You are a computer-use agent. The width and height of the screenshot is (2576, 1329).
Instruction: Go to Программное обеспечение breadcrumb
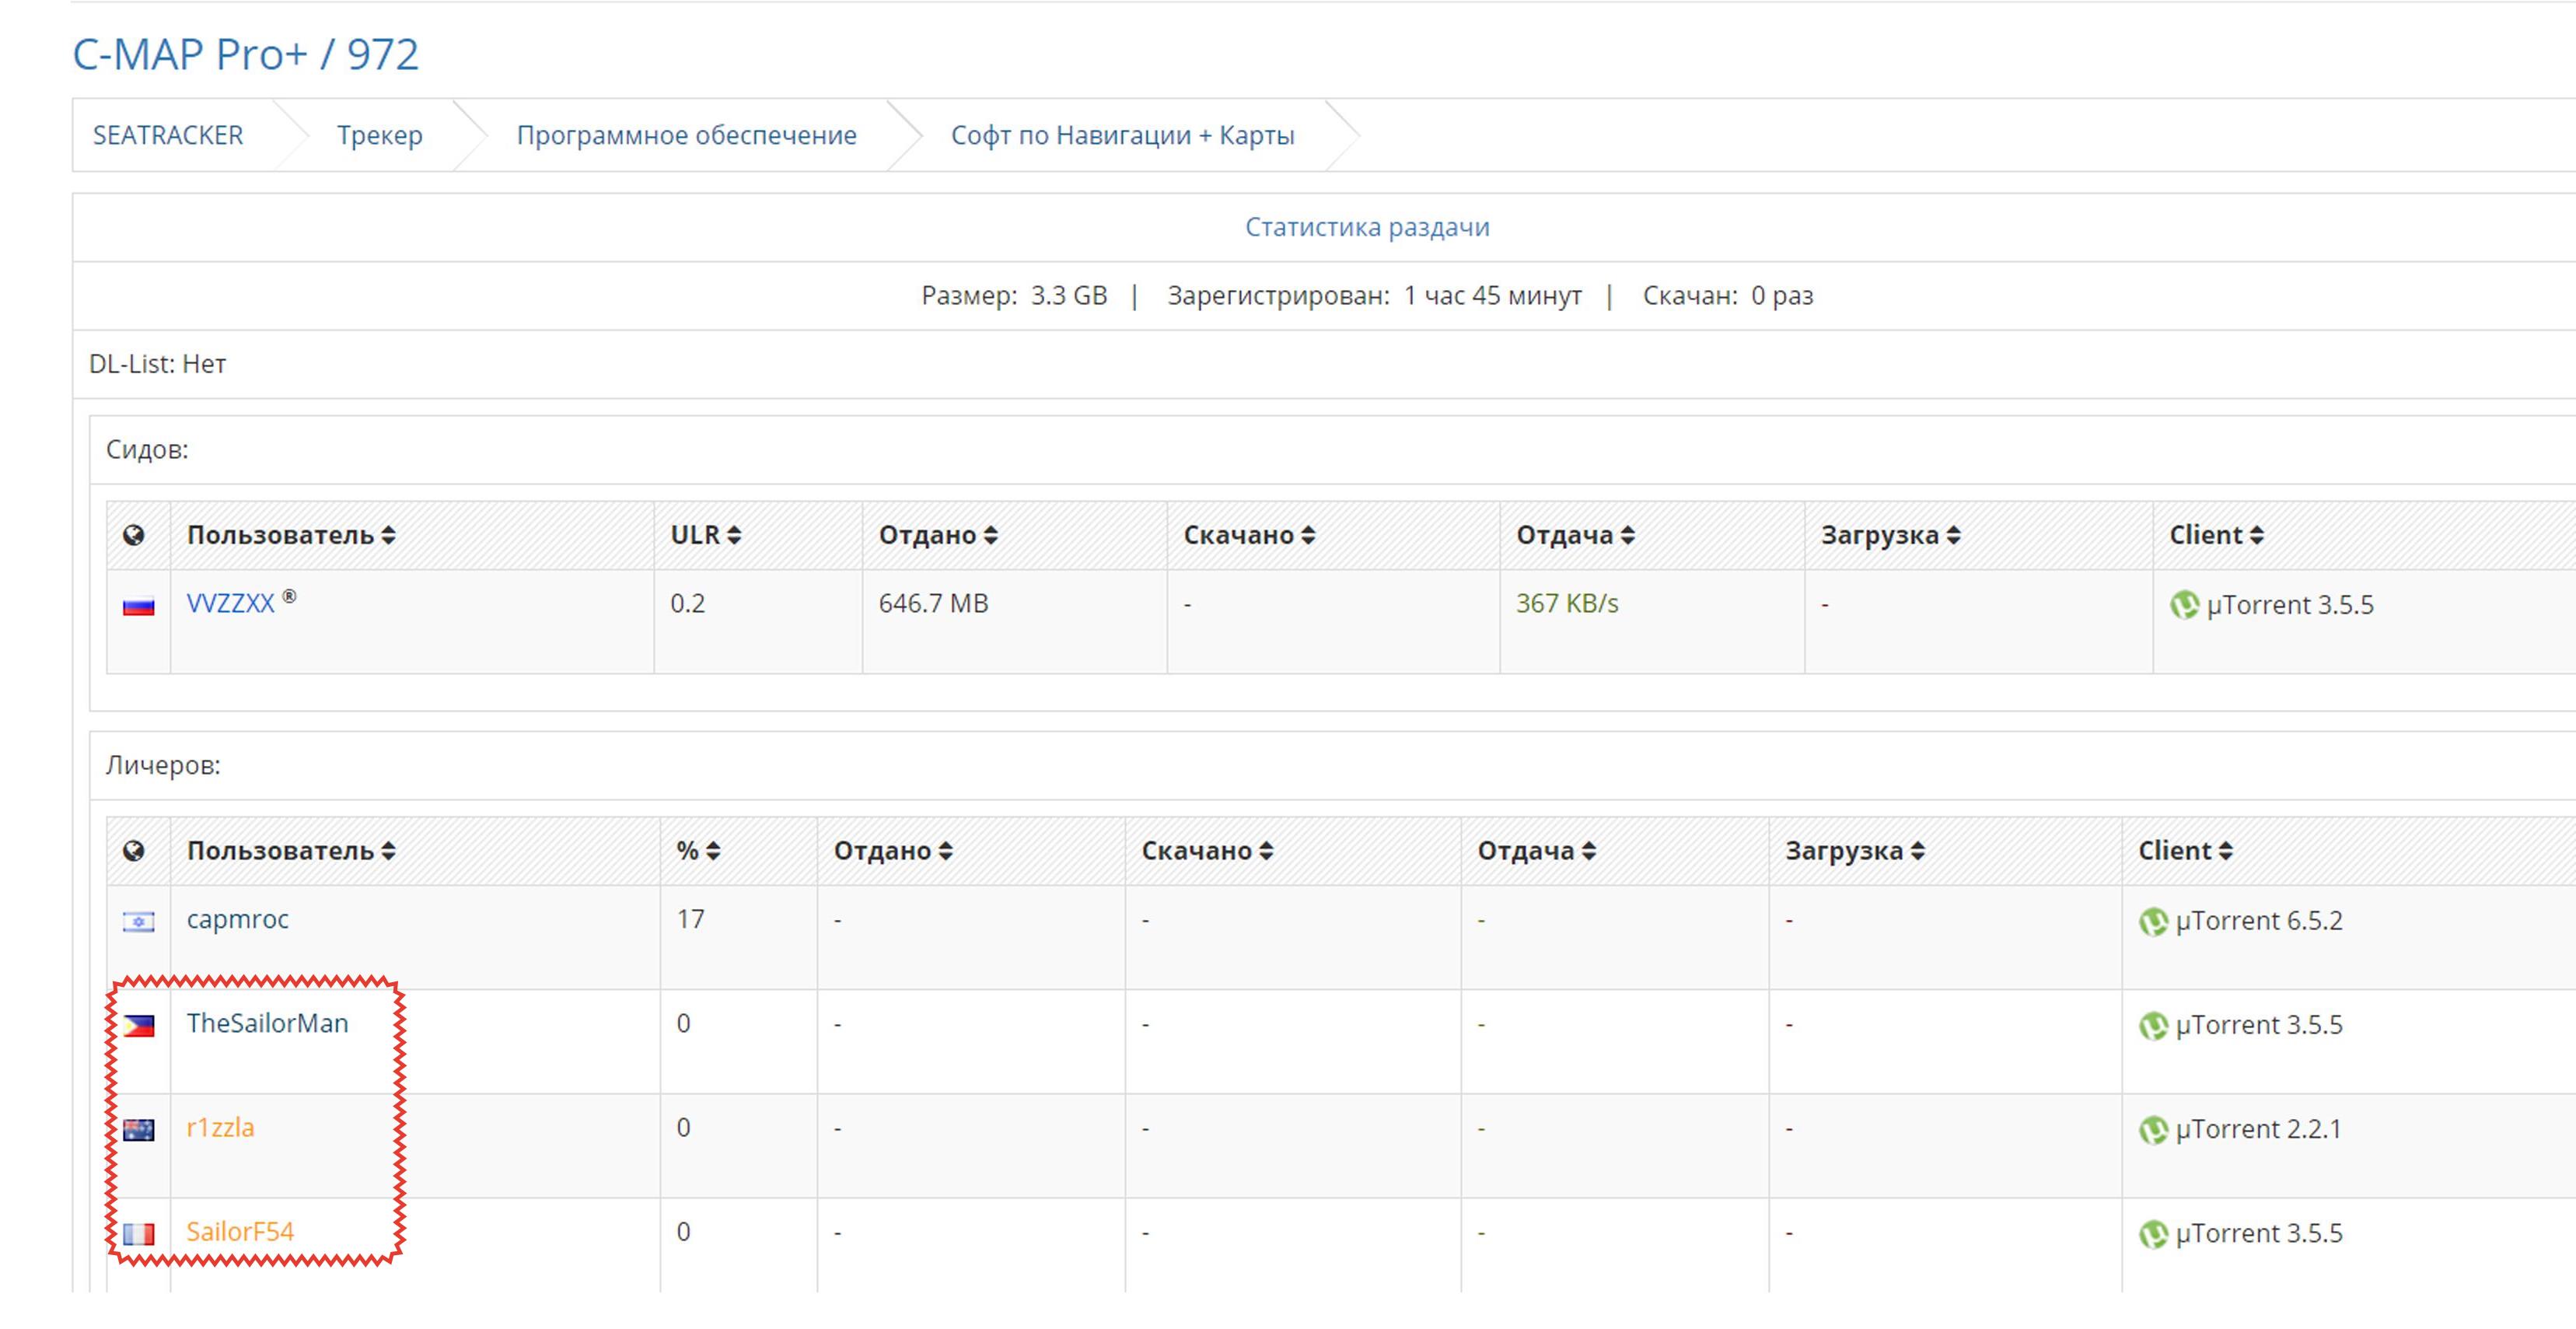tap(686, 135)
